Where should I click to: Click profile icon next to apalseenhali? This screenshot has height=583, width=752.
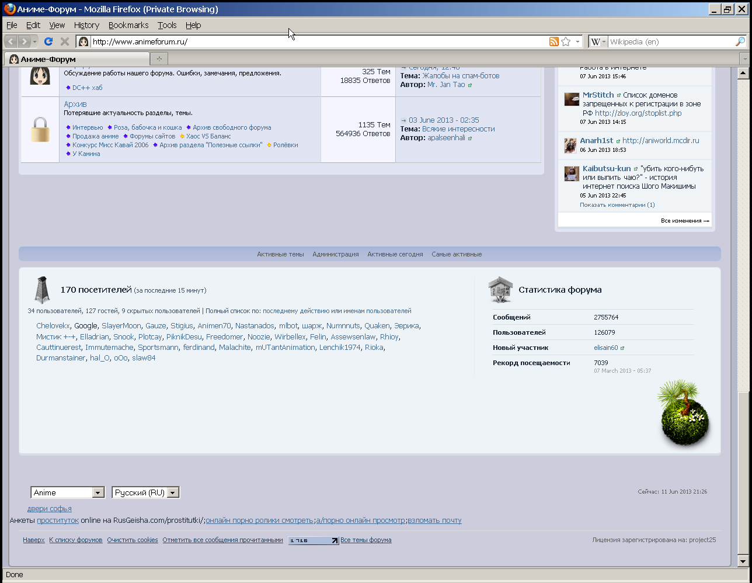click(x=470, y=138)
